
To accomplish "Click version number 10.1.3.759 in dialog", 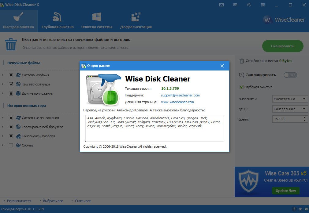I will pos(170,88).
